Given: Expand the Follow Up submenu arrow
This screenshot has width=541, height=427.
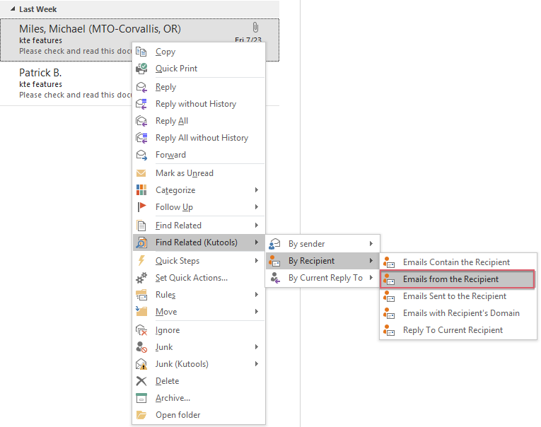Looking at the screenshot, I should [256, 206].
